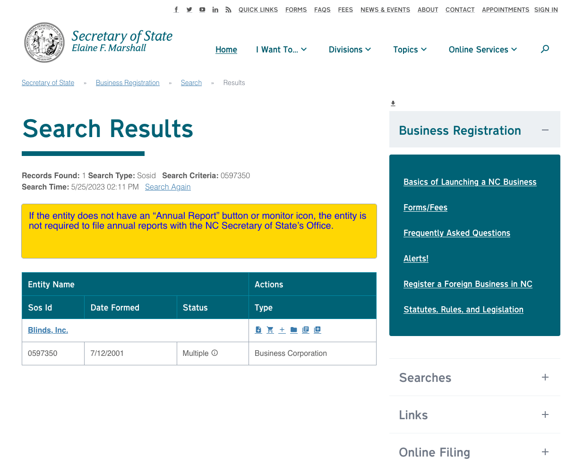
Task: Click the search magnifier icon in the navigation bar
Action: (544, 49)
